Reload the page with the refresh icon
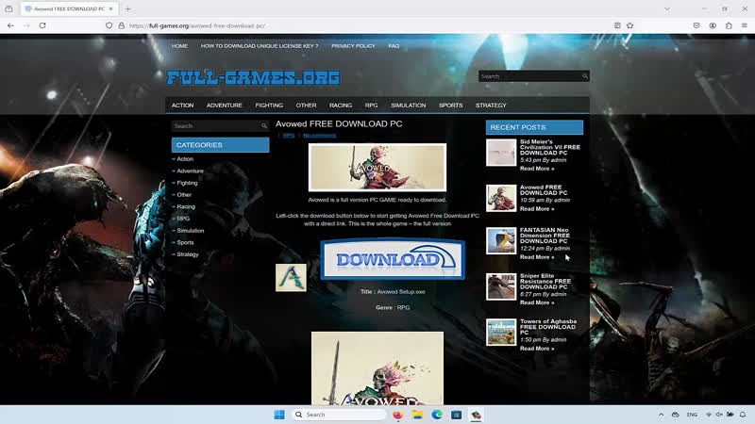755x424 pixels. coord(42,25)
